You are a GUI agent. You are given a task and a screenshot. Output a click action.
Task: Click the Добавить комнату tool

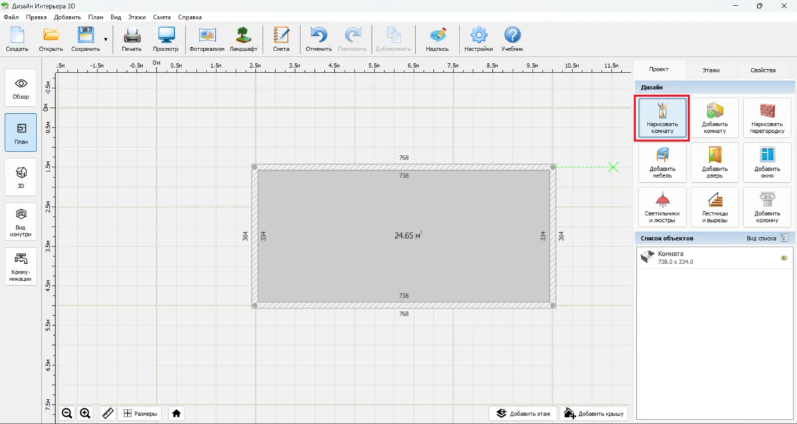pos(715,118)
